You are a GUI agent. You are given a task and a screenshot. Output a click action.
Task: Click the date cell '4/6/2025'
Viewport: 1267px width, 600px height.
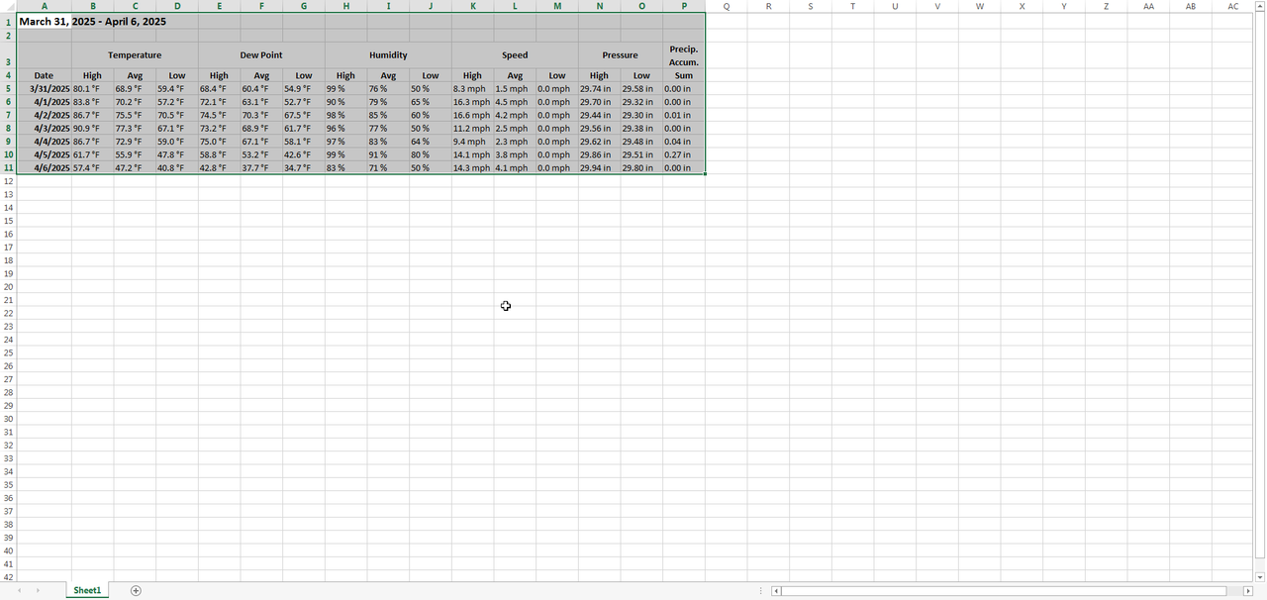(x=45, y=167)
